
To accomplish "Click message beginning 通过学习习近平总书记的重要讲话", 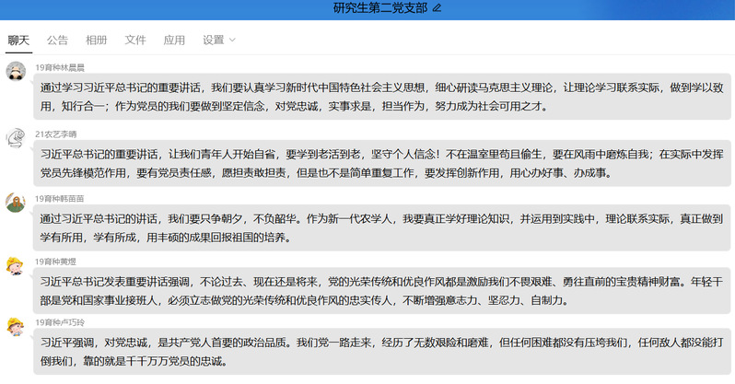I will coord(382,97).
